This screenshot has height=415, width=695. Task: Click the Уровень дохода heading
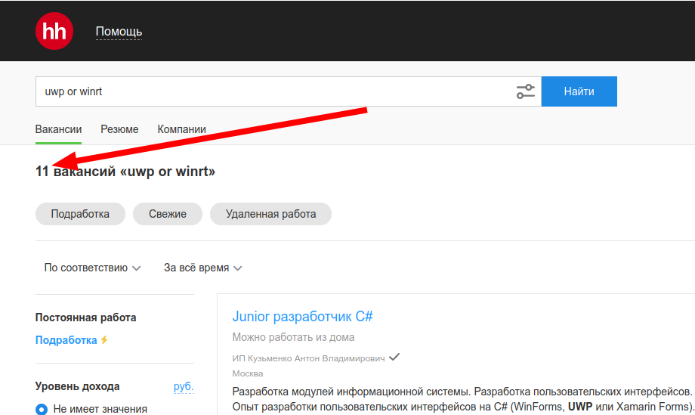(x=77, y=386)
